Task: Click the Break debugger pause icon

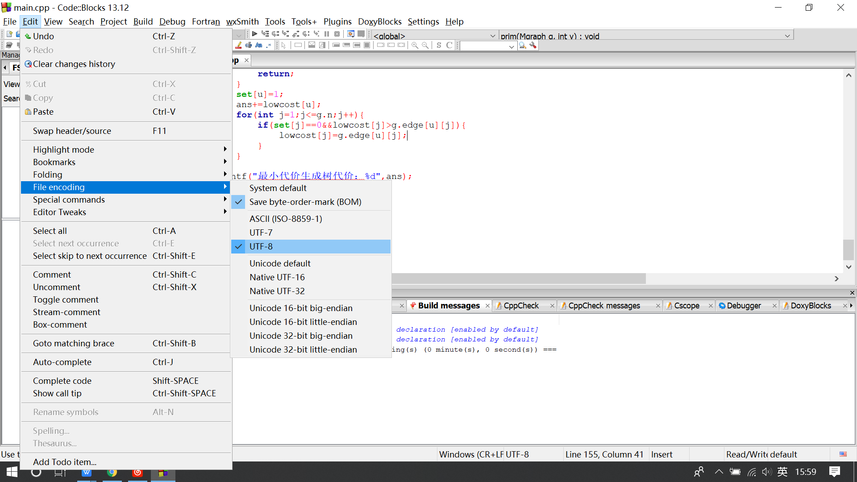Action: pos(327,34)
